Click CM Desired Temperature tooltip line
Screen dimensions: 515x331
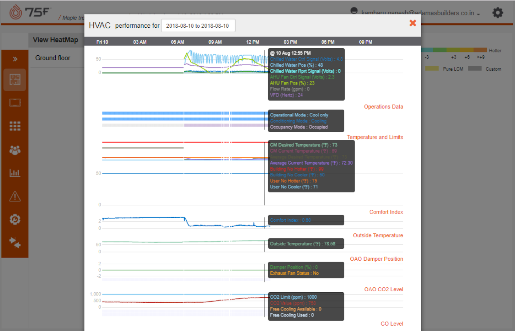tap(303, 145)
